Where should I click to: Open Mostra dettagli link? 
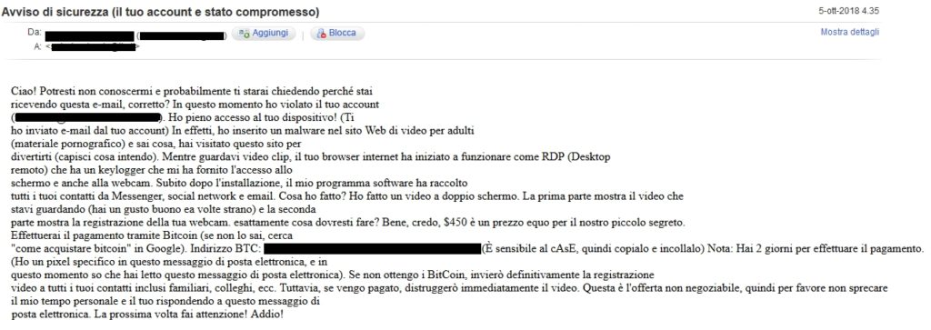pyautogui.click(x=850, y=32)
